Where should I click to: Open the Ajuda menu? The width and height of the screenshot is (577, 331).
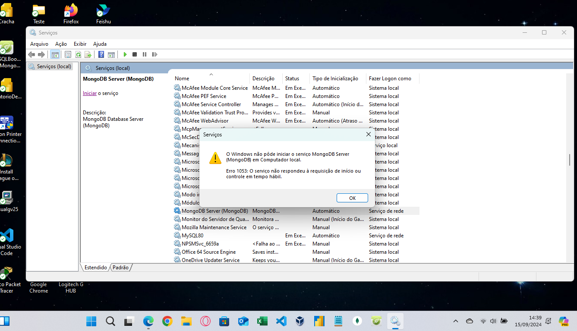(x=100, y=44)
